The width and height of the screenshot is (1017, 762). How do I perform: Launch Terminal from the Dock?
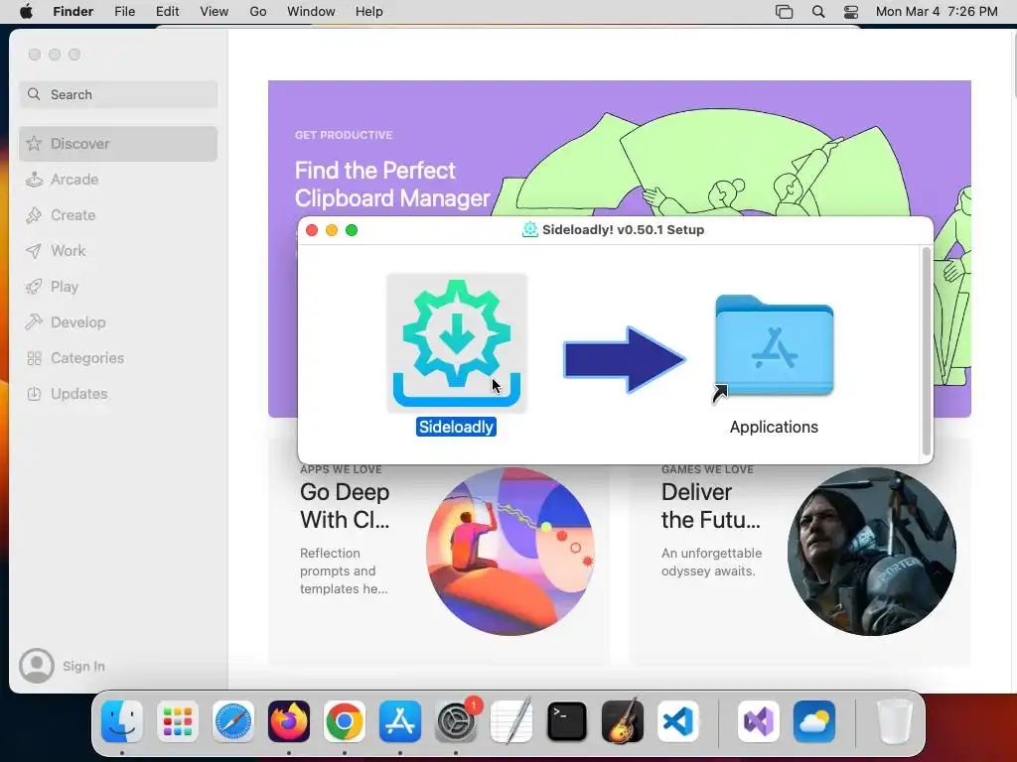click(567, 721)
